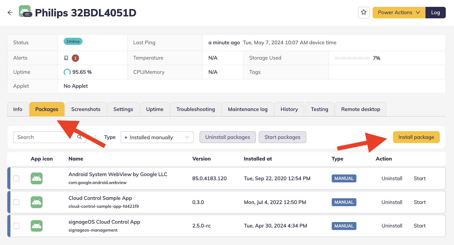Screen dimensions: 454x245
Task: Click the Storage Used progress bar
Action: [x=352, y=58]
